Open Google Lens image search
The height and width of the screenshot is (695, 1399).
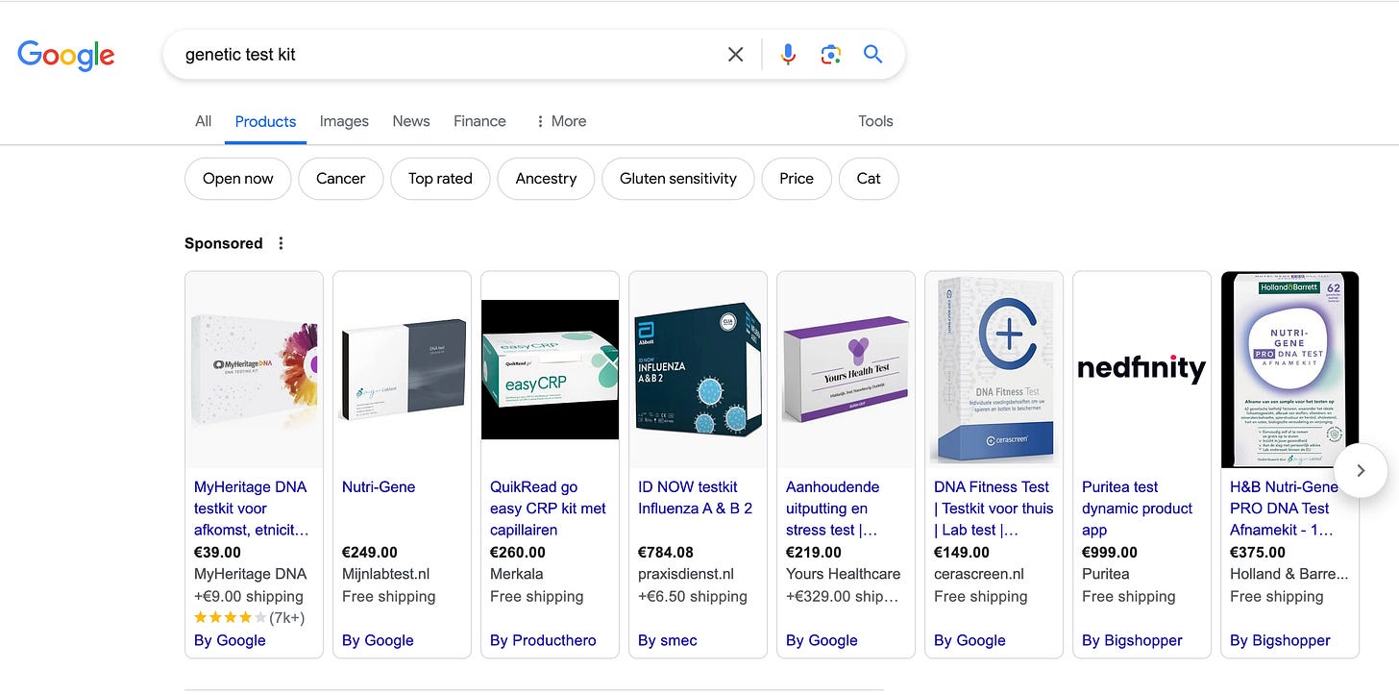tap(831, 55)
